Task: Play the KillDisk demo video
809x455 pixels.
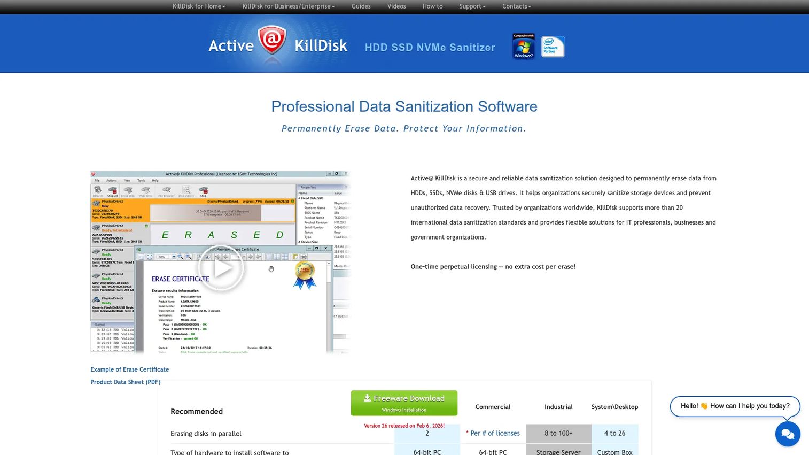Action: (221, 268)
